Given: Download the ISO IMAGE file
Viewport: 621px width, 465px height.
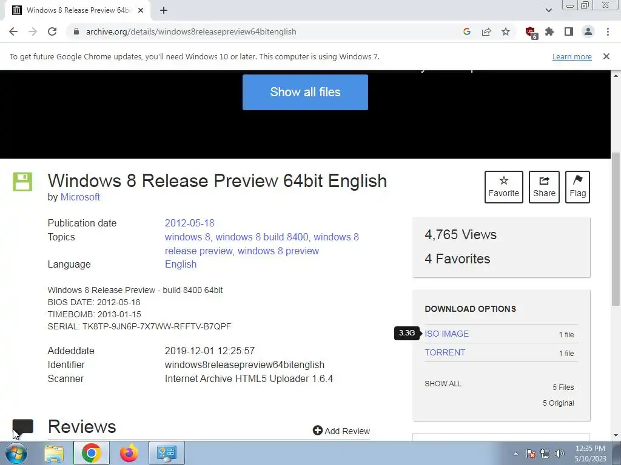Looking at the screenshot, I should pos(447,334).
